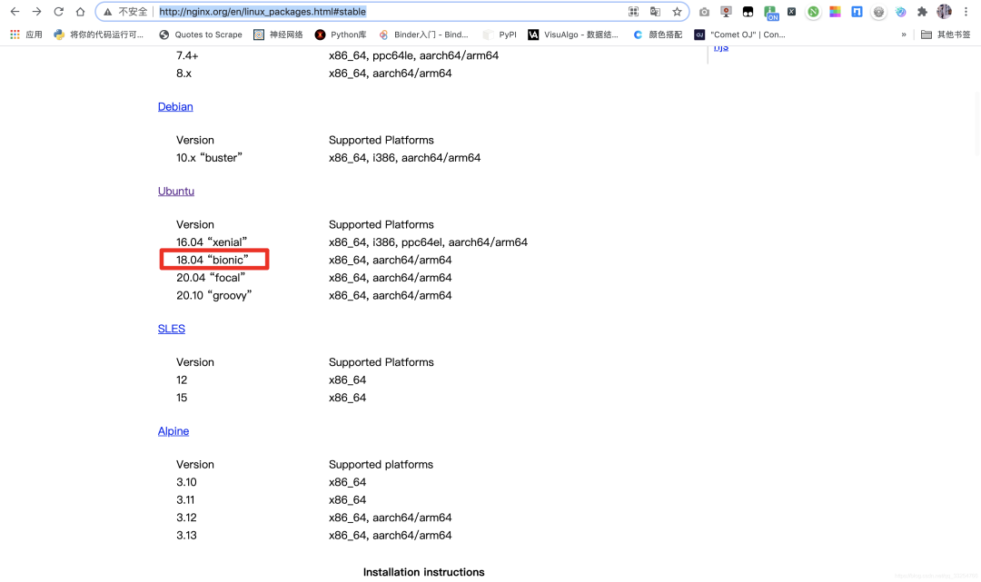Viewport: 981px width, 582px height.
Task: Click SLES version 15 text
Action: (x=182, y=398)
